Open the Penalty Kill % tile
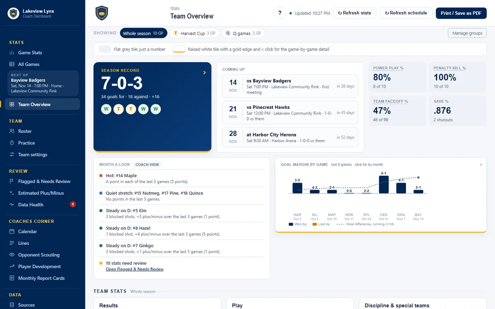Screen dimensions: 495x309 [458, 77]
